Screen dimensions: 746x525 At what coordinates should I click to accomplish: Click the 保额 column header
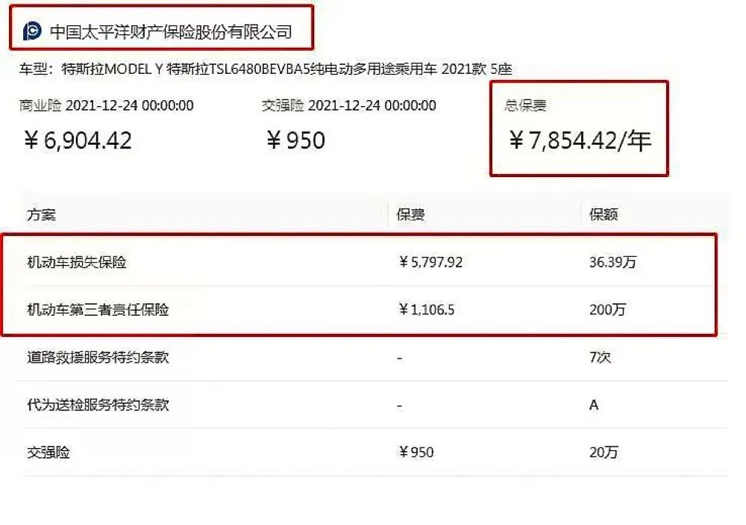click(604, 214)
